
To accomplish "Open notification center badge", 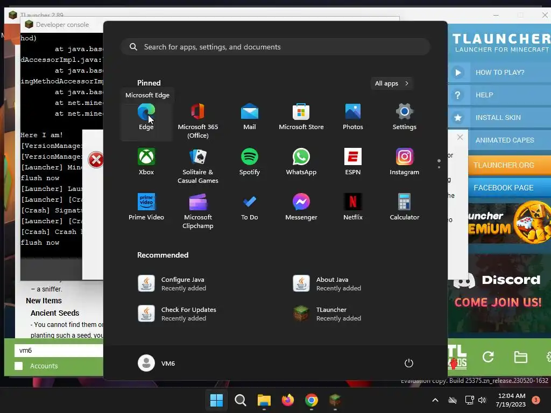I will click(536, 400).
